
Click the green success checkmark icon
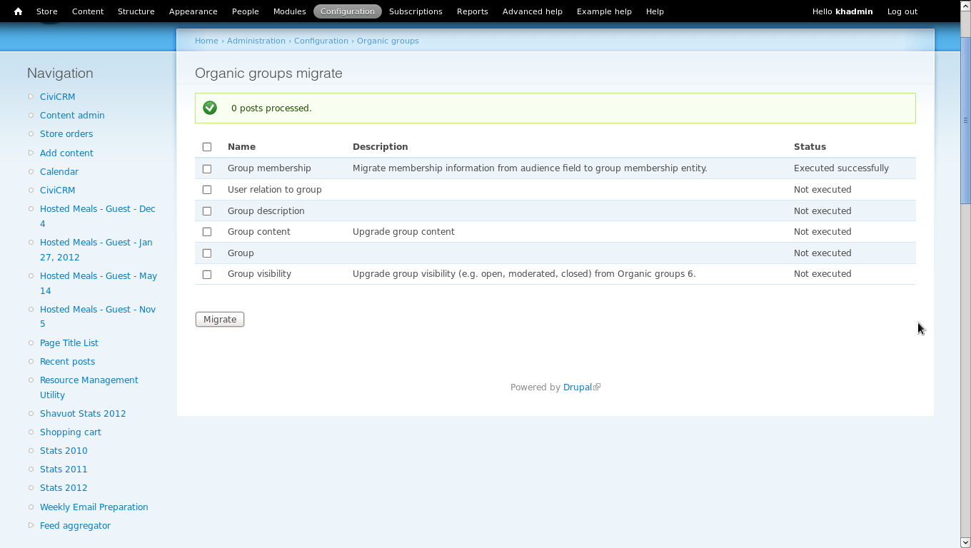coord(210,108)
